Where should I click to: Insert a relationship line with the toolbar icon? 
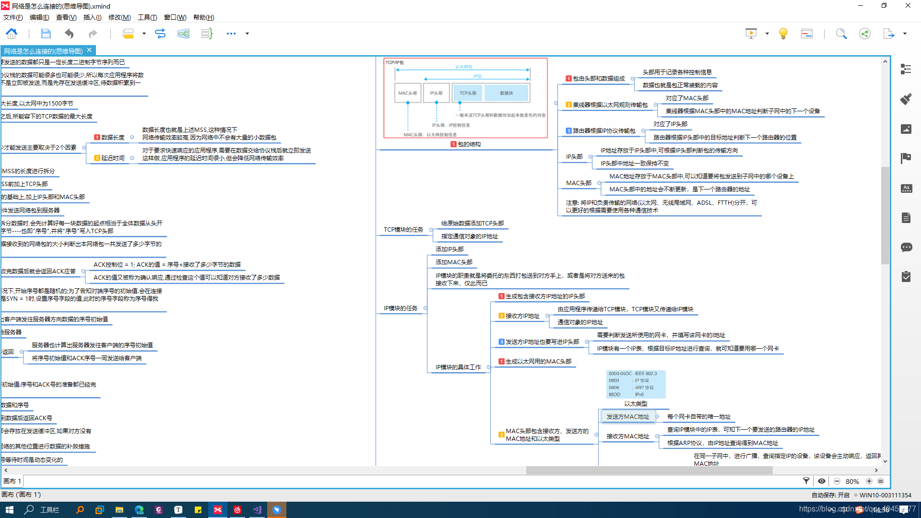[160, 34]
